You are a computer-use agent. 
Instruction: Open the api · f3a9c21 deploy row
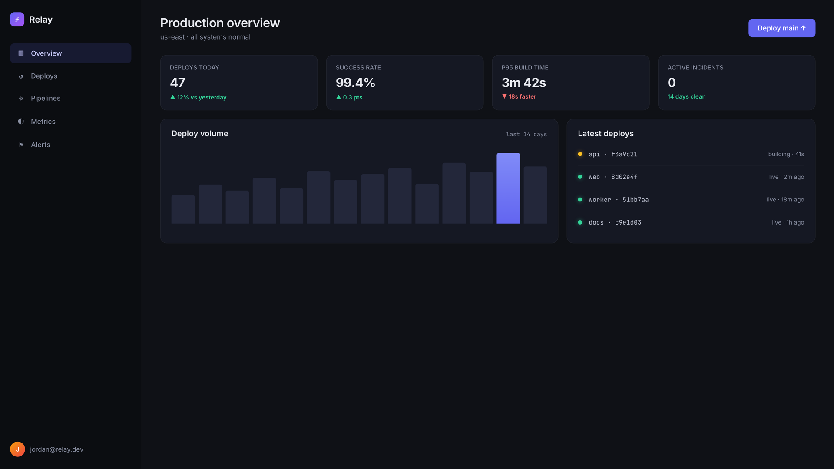(691, 154)
